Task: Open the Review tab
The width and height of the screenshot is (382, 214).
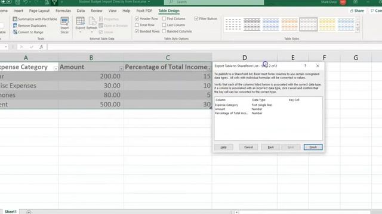Action: [97, 11]
